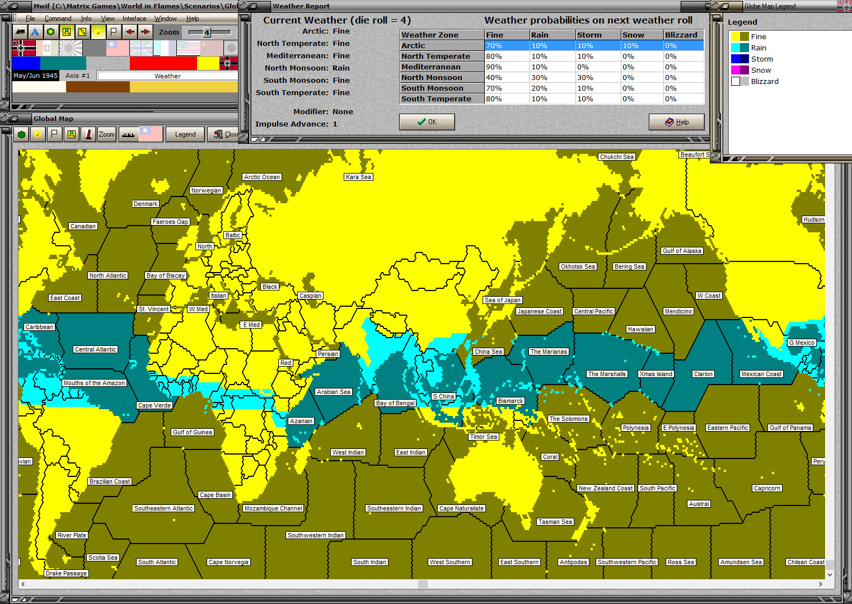Open the Interface menu
This screenshot has height=604, width=852.
[134, 18]
